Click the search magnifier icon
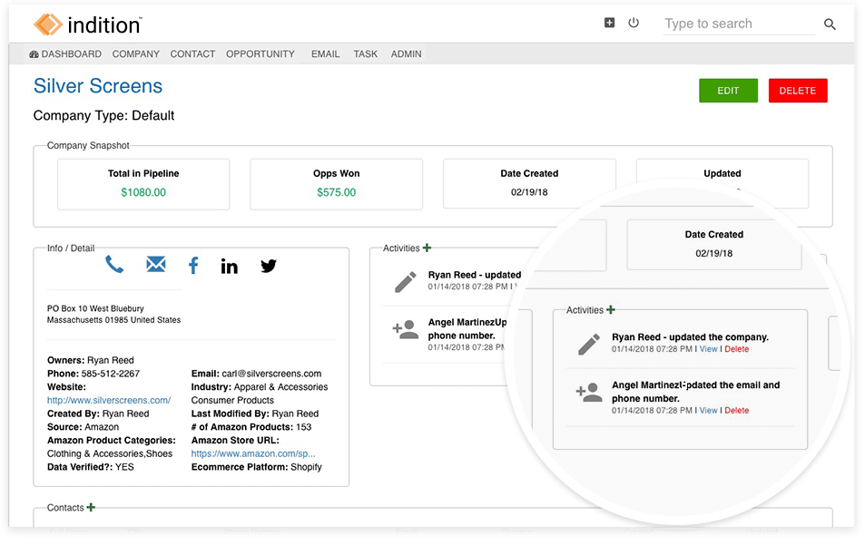 click(x=830, y=24)
